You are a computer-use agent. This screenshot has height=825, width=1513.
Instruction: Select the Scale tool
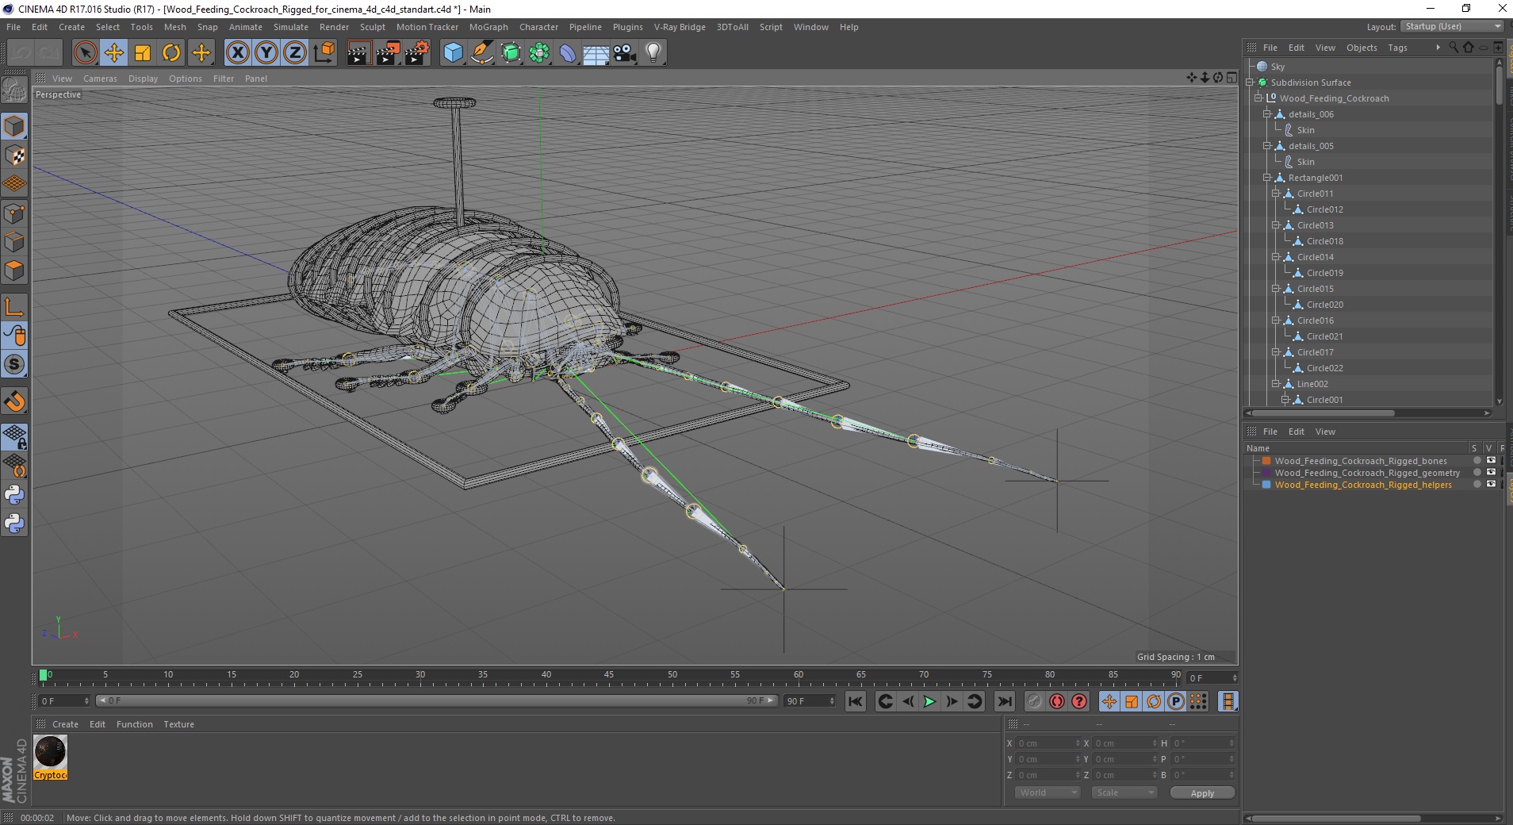143,53
